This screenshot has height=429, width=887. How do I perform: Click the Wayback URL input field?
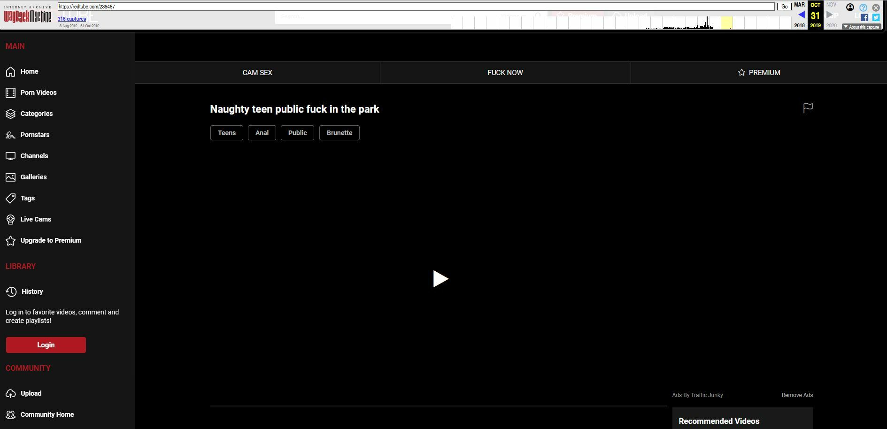click(416, 7)
